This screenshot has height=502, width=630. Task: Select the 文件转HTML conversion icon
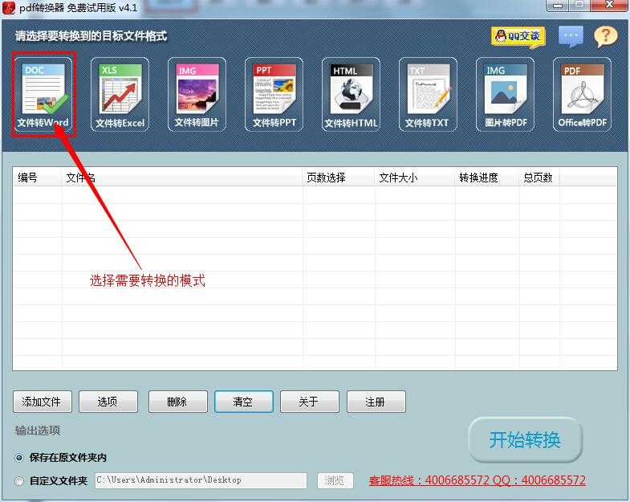point(352,94)
